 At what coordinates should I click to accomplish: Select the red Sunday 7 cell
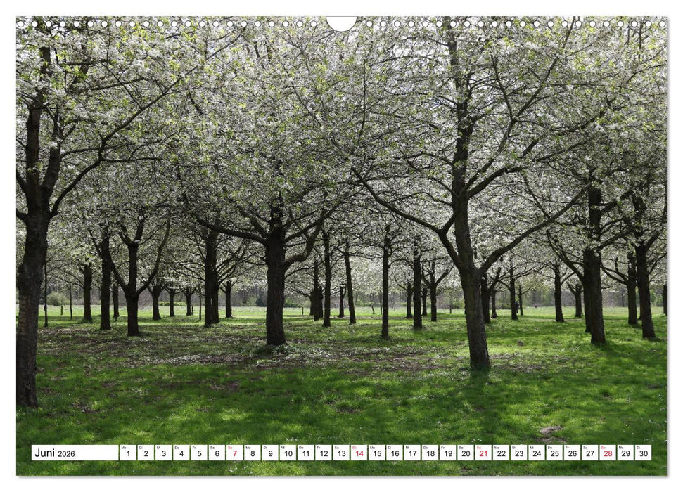point(234,453)
